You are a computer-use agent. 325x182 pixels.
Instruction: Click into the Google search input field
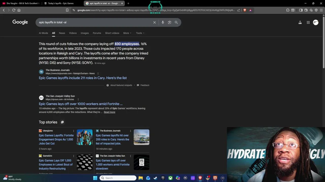[x=94, y=22]
